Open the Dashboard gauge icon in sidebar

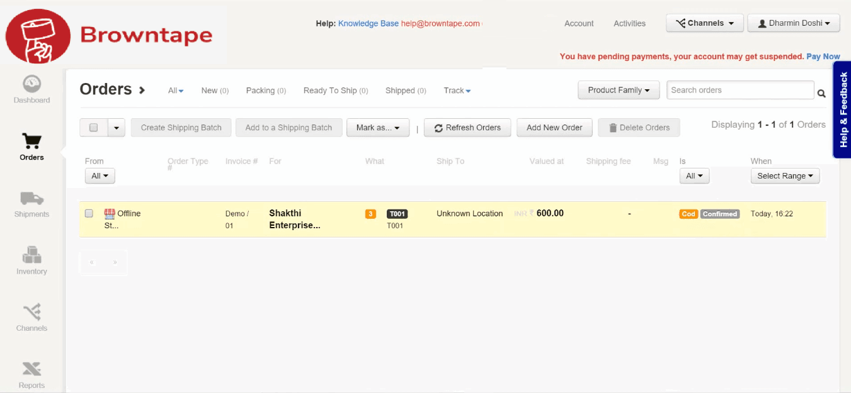31,84
